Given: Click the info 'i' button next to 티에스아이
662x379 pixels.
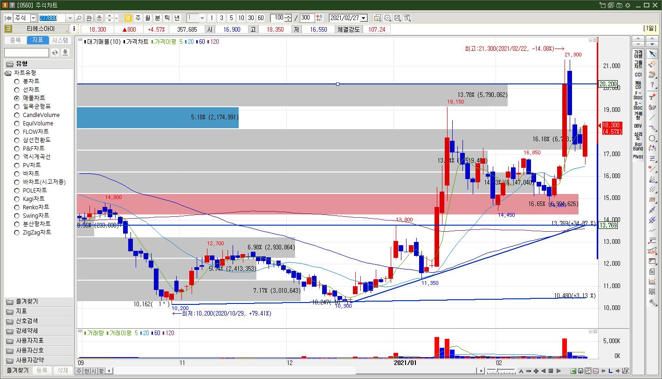Looking at the screenshot, I should pyautogui.click(x=75, y=29).
